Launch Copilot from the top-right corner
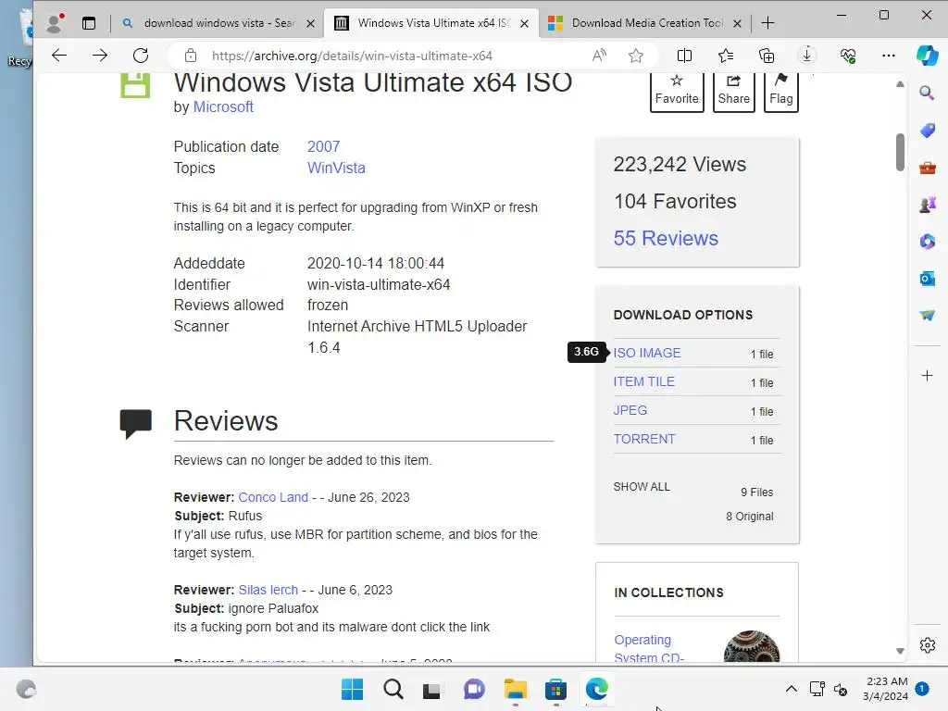The width and height of the screenshot is (948, 711). point(927,56)
